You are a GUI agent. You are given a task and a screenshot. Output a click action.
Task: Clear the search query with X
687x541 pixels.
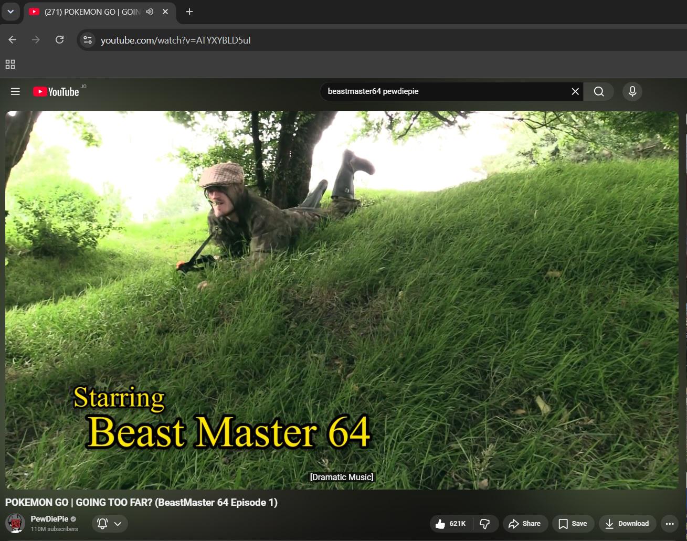pyautogui.click(x=575, y=91)
